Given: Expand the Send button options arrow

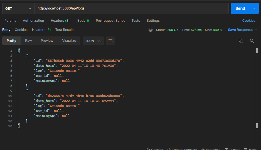Looking at the screenshot, I should (x=254, y=8).
